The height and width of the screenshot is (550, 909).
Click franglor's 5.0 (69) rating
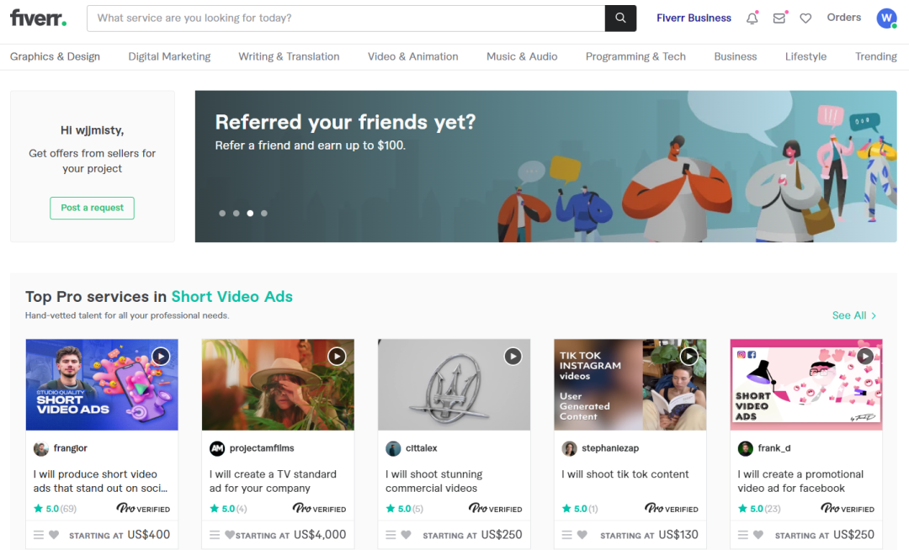(55, 509)
